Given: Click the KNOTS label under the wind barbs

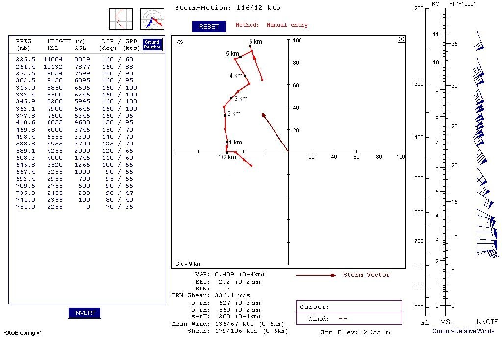Looking at the screenshot, I should point(488,322).
